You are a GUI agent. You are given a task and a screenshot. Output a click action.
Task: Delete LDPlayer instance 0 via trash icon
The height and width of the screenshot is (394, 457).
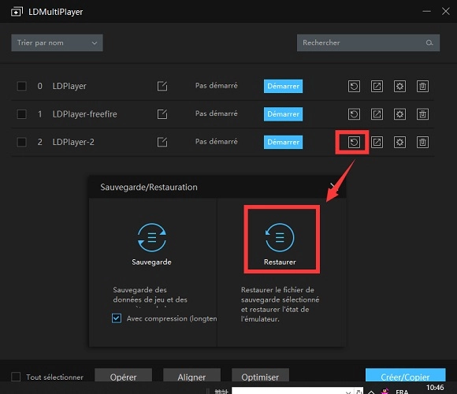422,86
